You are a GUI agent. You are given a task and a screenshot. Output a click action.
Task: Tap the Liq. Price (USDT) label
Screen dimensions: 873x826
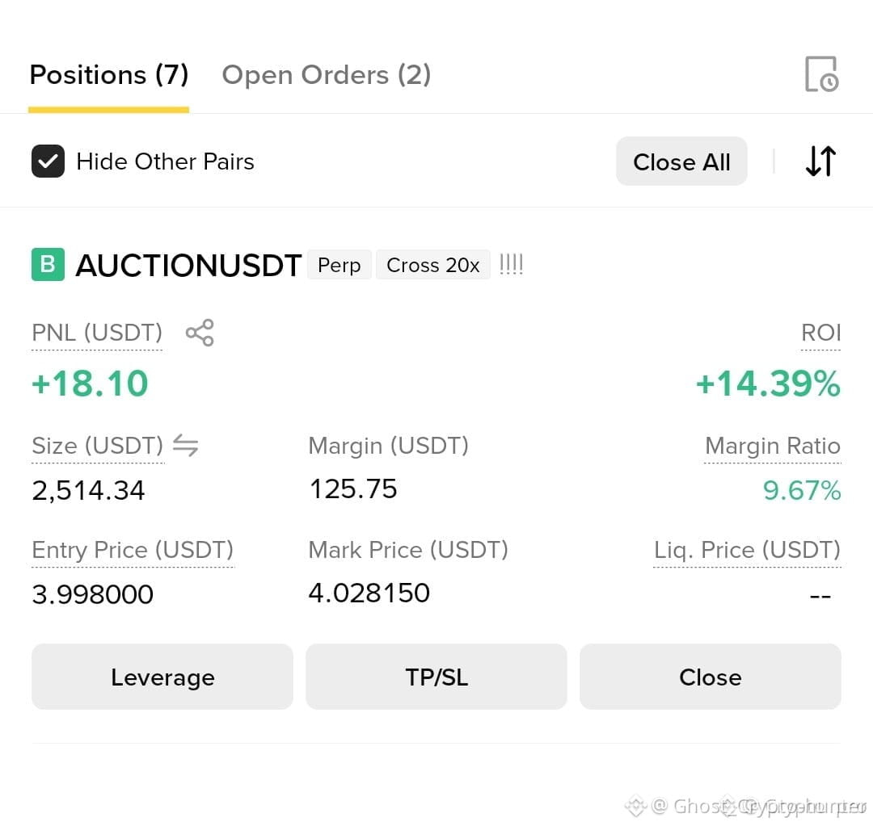tap(747, 550)
